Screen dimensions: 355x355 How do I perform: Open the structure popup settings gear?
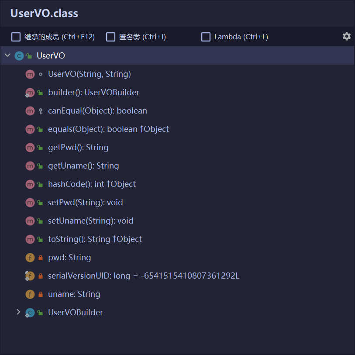point(346,36)
